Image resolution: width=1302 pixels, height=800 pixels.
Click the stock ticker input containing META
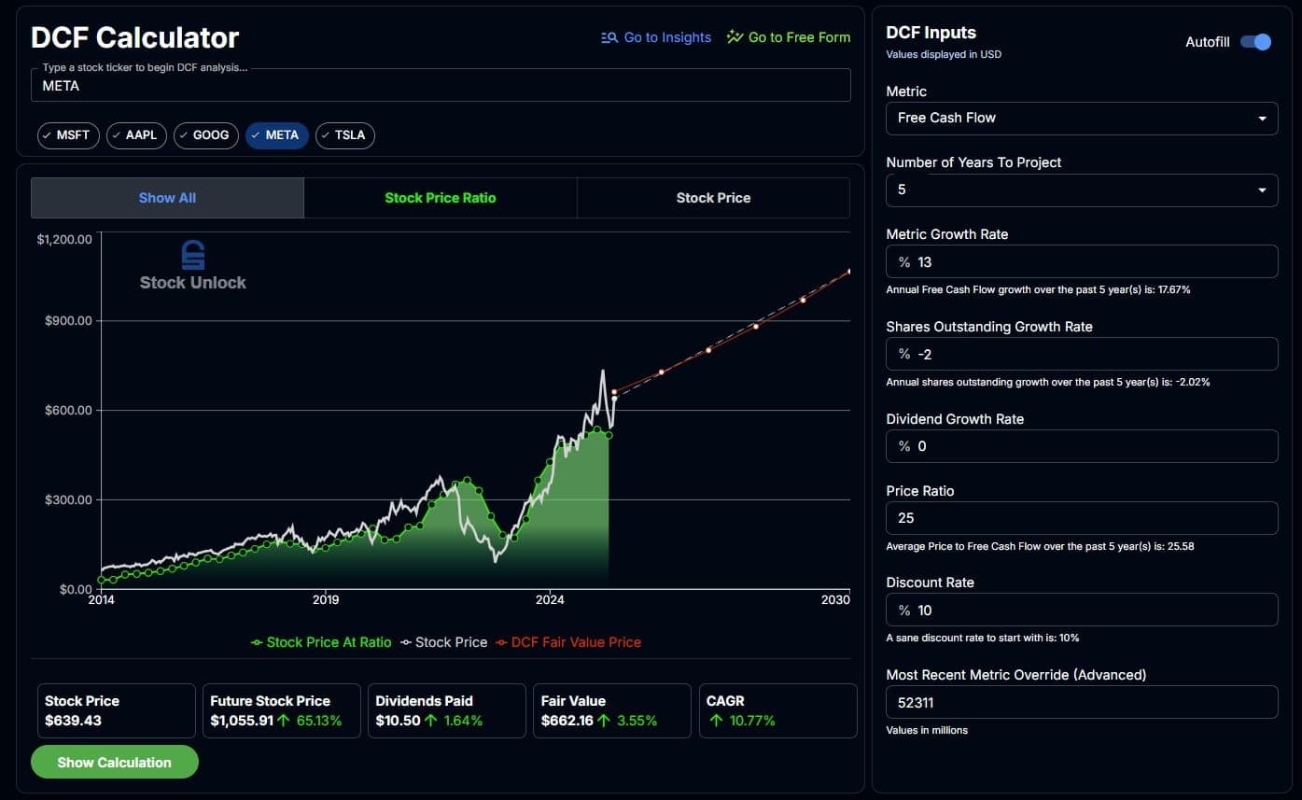pos(441,85)
